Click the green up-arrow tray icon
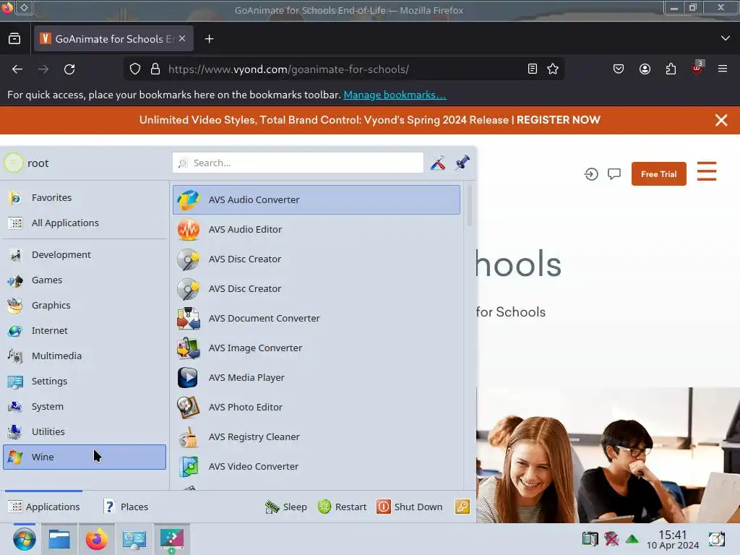This screenshot has width=740, height=555. [x=632, y=539]
